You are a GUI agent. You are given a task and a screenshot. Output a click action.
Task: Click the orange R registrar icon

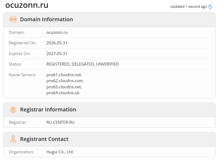13,110
